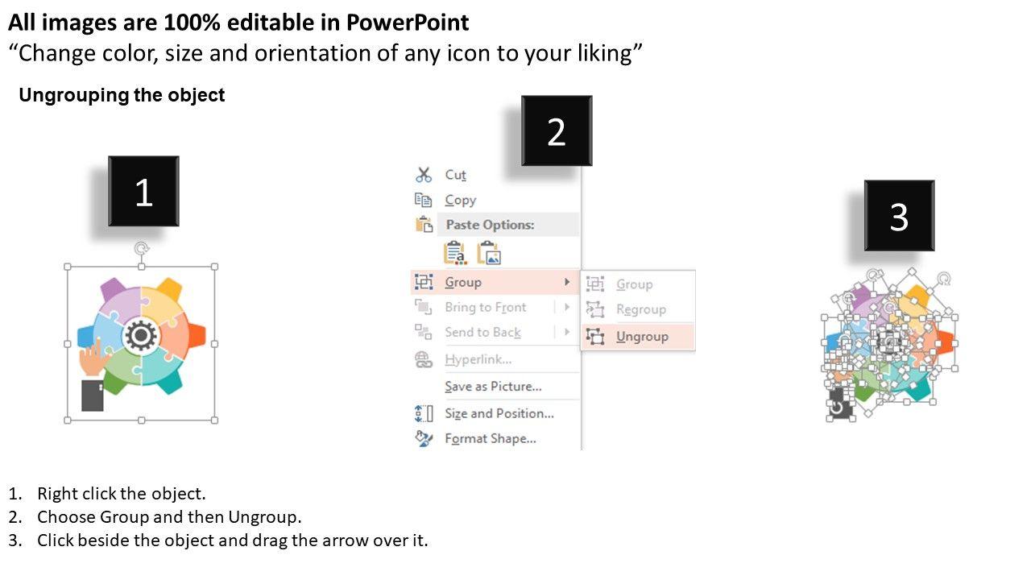The height and width of the screenshot is (580, 1031).
Task: Click the Cut scissors icon
Action: coord(424,175)
